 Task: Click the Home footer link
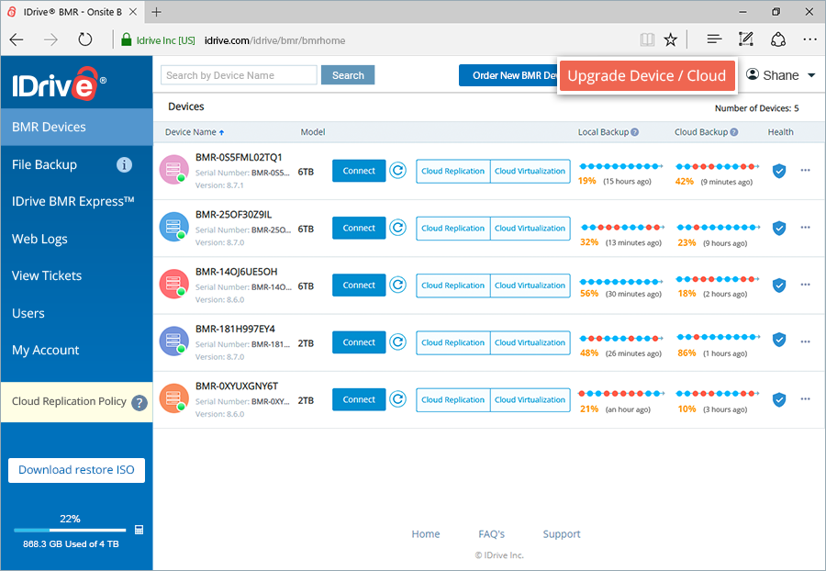tap(426, 534)
